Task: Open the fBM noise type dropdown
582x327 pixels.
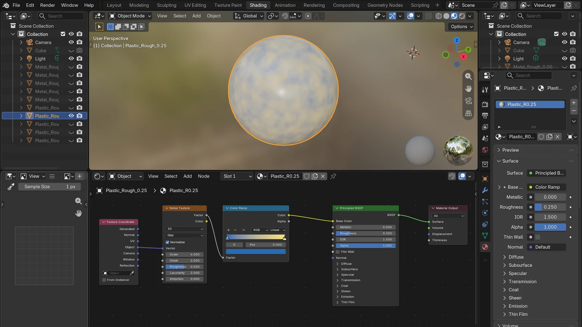Action: (184, 235)
